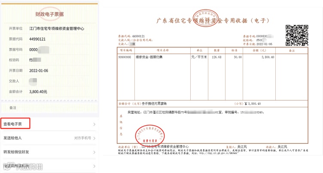Click the amount cell 3,800.40 in the table

click(268, 57)
